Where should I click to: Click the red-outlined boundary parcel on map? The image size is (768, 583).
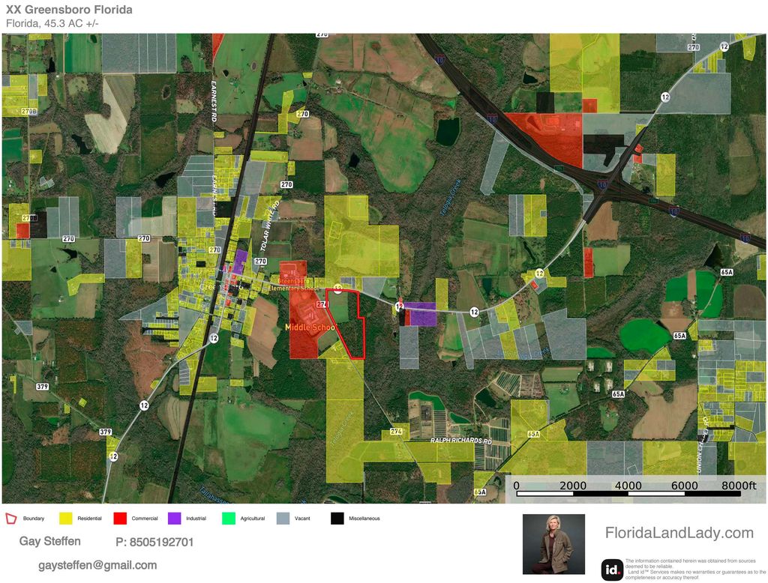click(347, 322)
